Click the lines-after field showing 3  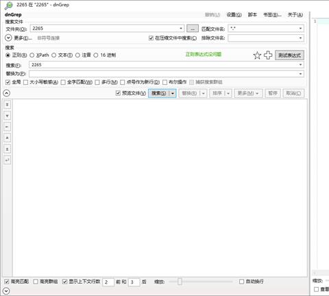[134, 282]
